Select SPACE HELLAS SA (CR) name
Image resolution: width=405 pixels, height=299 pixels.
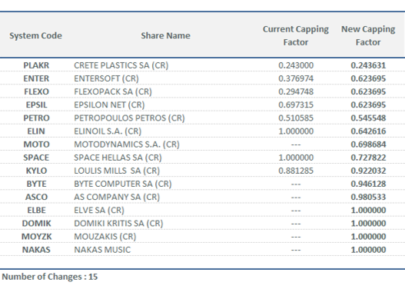pyautogui.click(x=118, y=158)
